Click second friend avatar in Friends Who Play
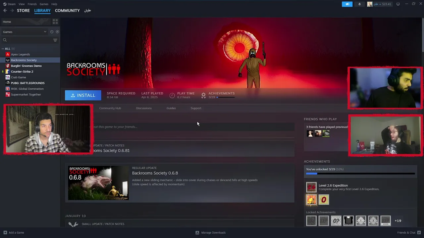 point(318,134)
